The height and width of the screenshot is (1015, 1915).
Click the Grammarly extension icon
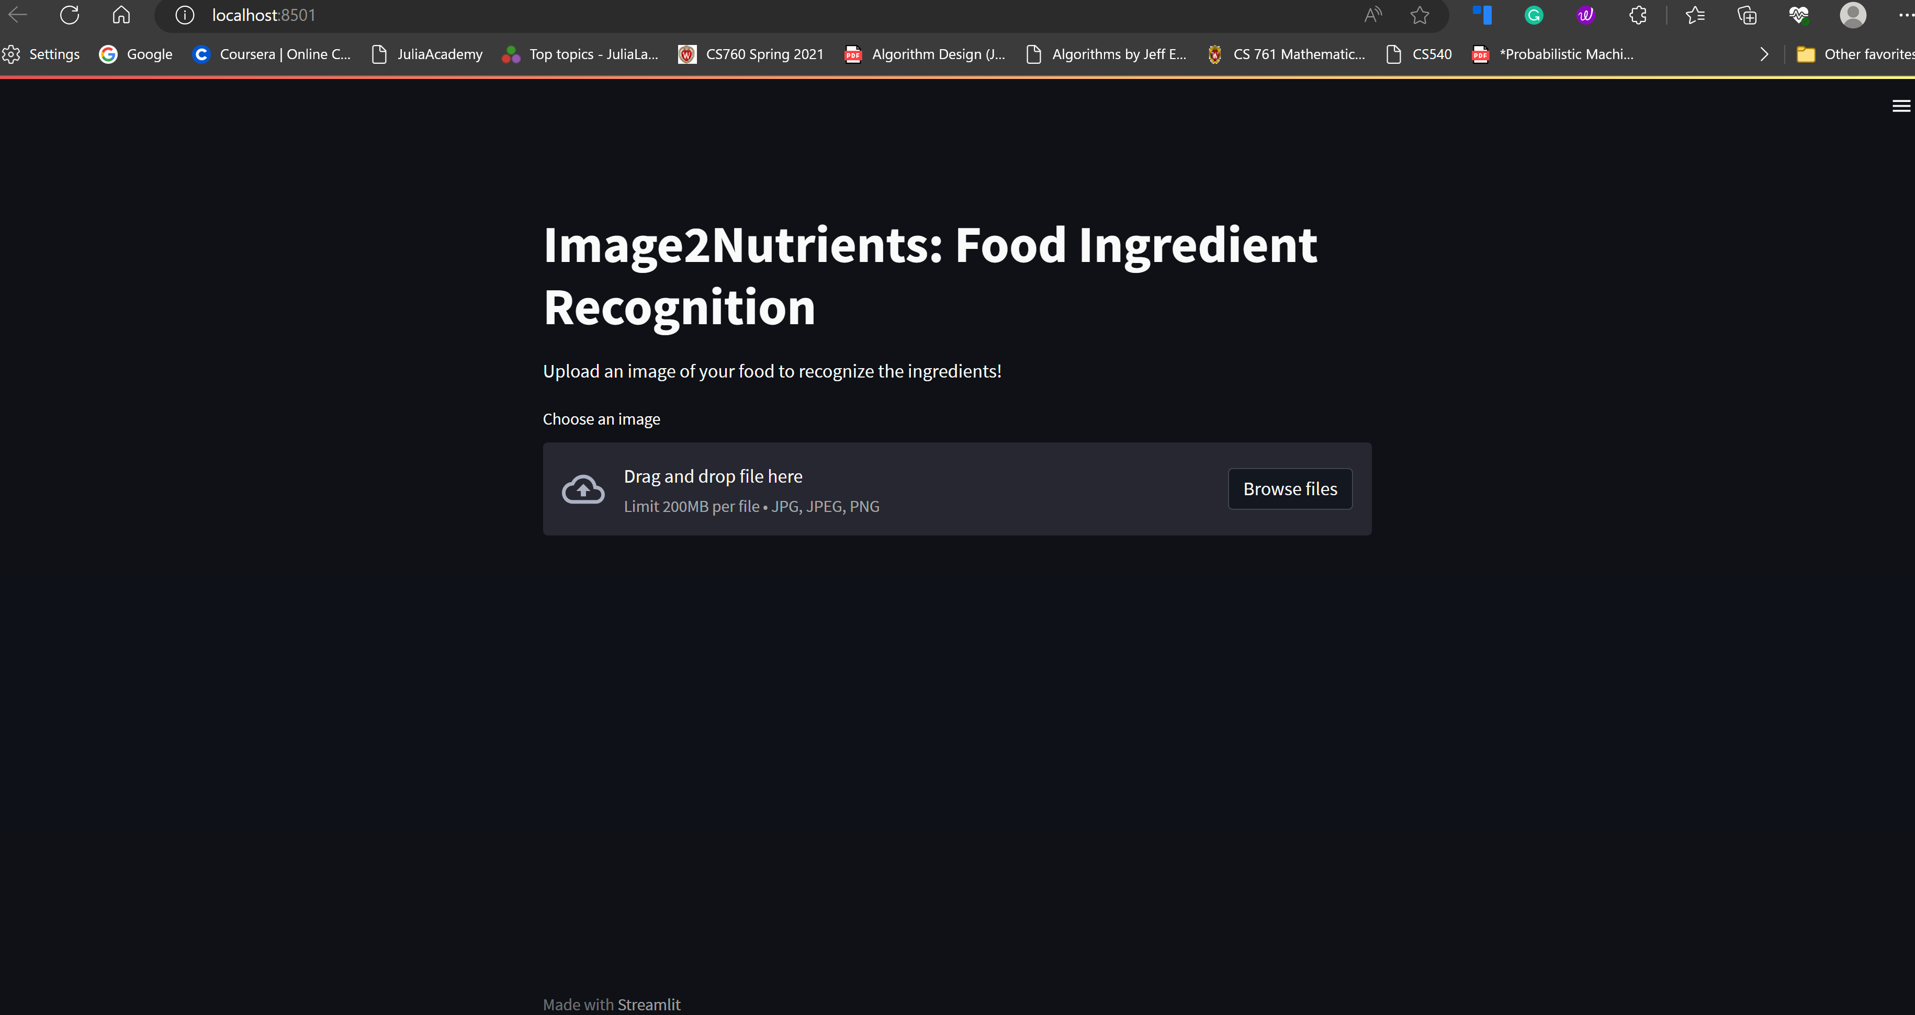1534,15
